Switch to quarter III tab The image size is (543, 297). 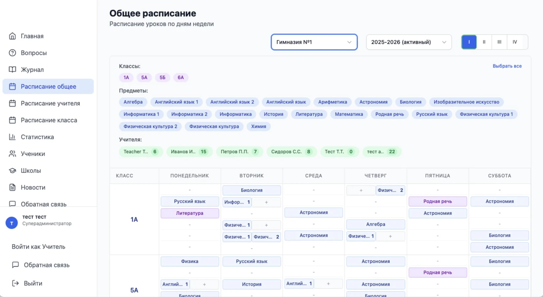(499, 42)
